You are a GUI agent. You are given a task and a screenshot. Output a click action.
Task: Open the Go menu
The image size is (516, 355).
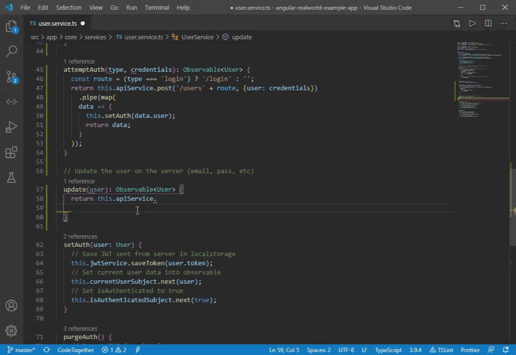click(114, 7)
